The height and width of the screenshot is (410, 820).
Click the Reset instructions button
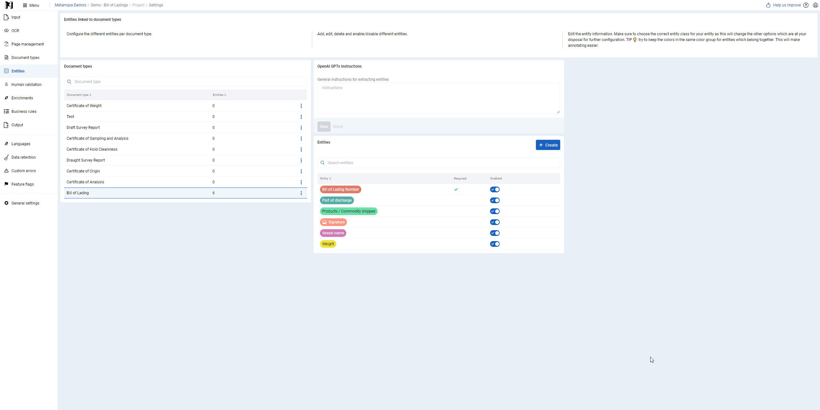338,127
